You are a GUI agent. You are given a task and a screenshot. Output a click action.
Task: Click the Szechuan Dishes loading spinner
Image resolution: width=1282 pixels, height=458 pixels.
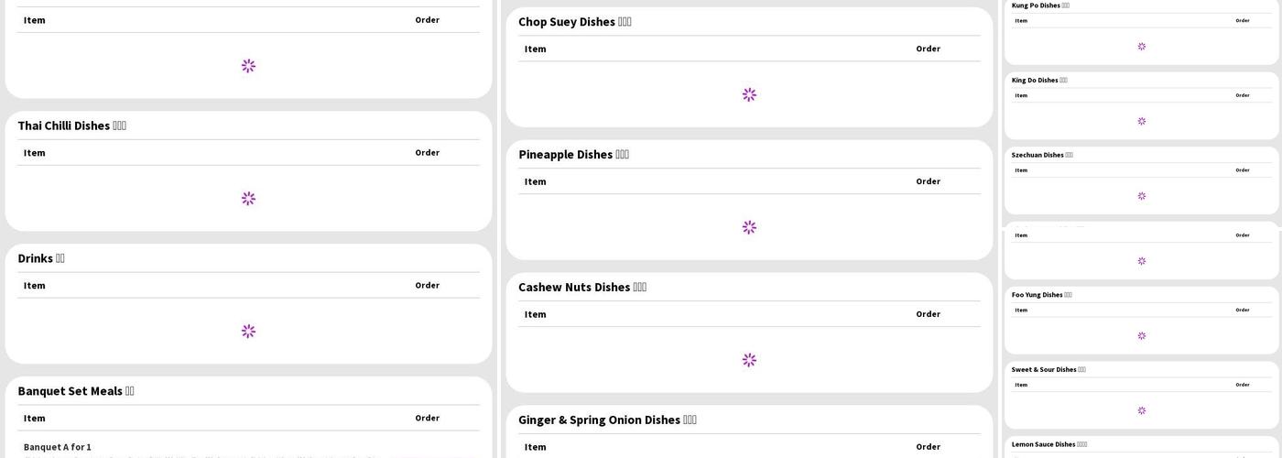click(x=1141, y=196)
